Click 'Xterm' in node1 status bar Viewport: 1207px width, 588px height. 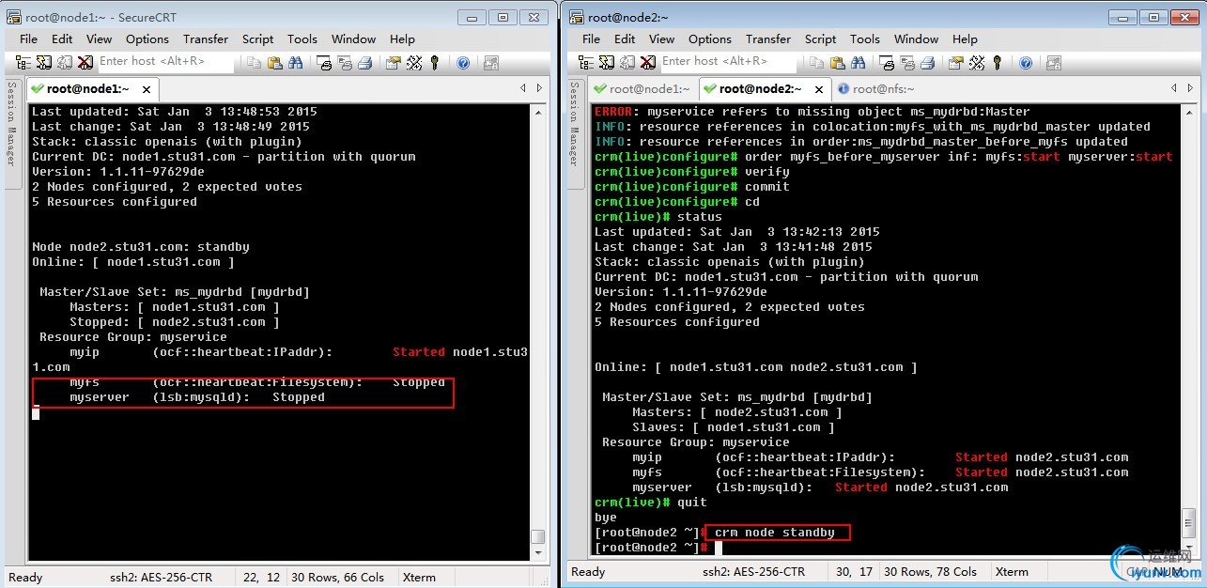(x=420, y=577)
